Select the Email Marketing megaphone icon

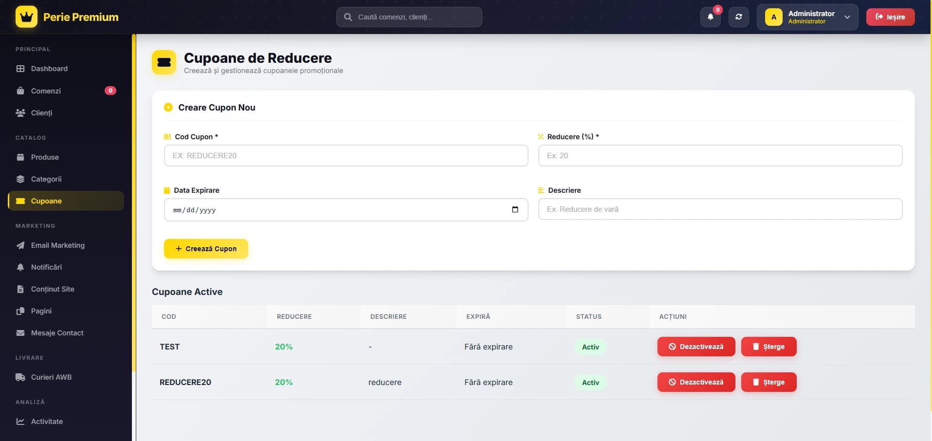click(x=20, y=245)
